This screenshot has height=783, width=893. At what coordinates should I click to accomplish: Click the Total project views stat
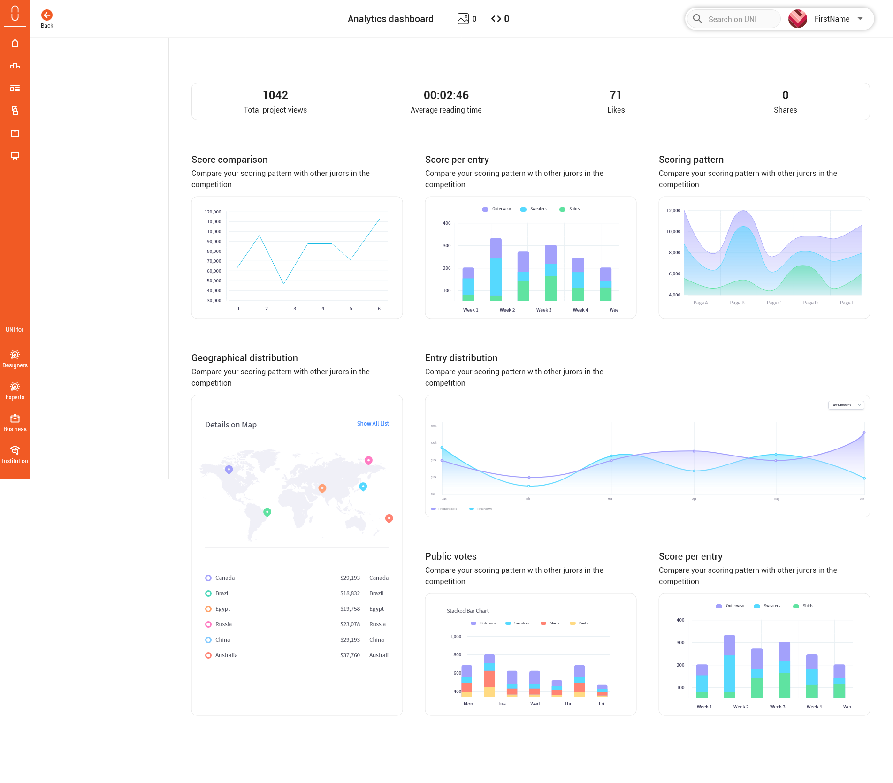[x=275, y=101]
